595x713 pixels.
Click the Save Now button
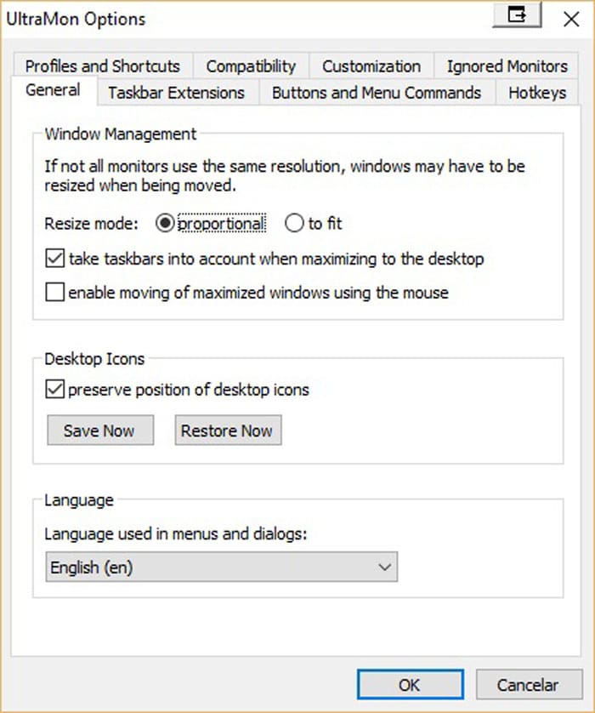(x=100, y=430)
